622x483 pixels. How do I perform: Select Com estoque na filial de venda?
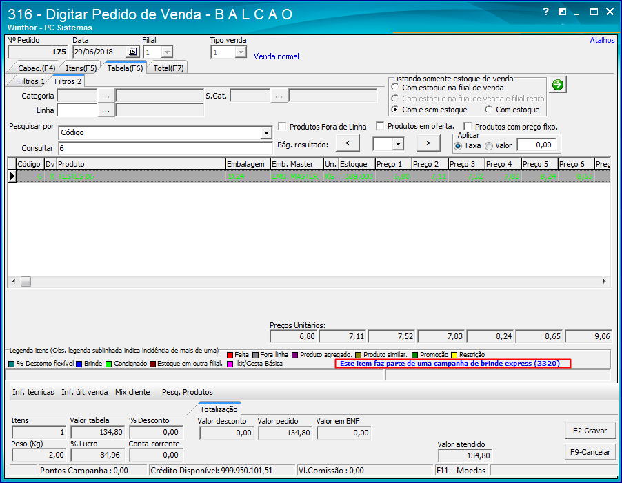394,88
